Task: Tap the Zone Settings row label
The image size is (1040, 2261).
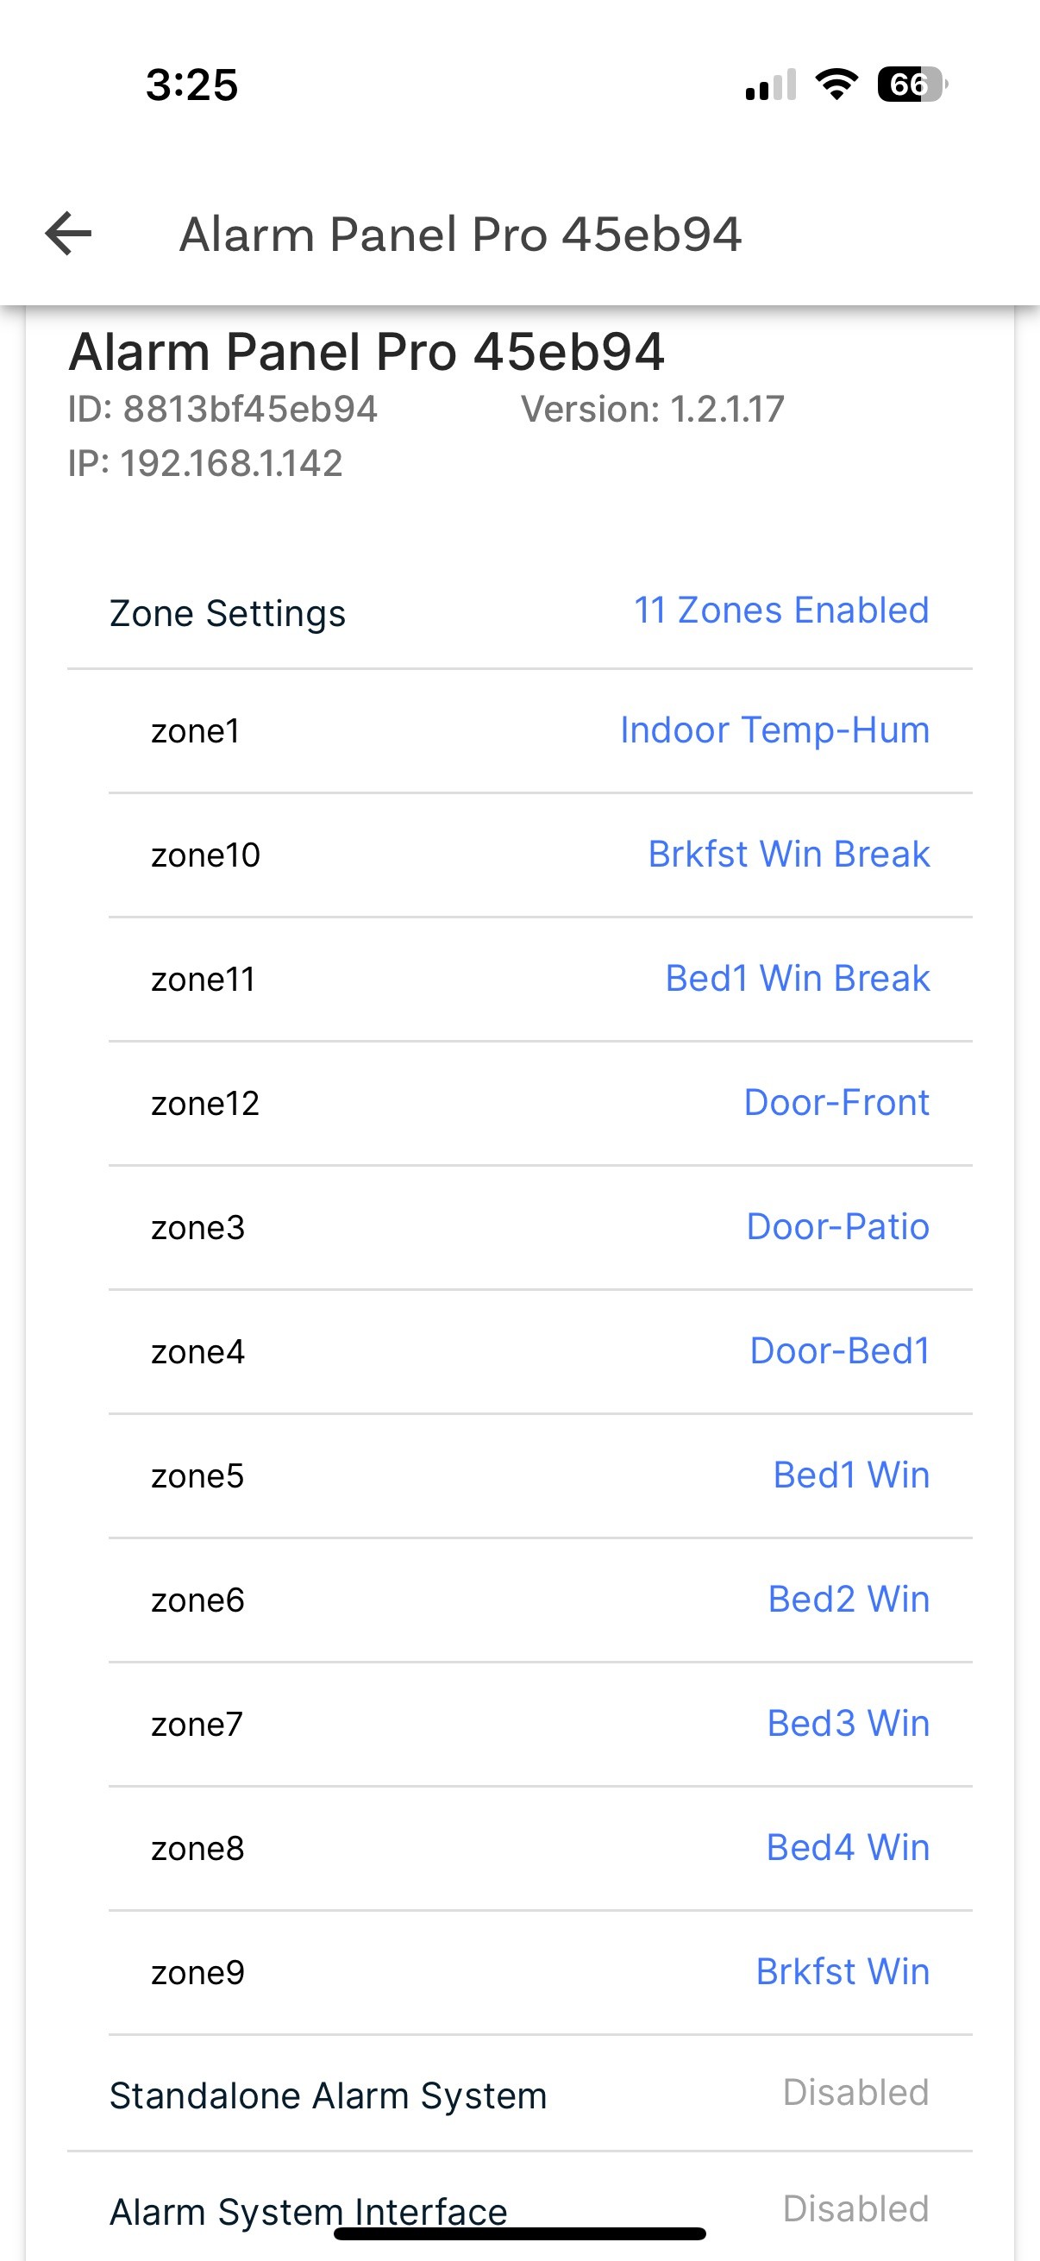Action: 228,612
